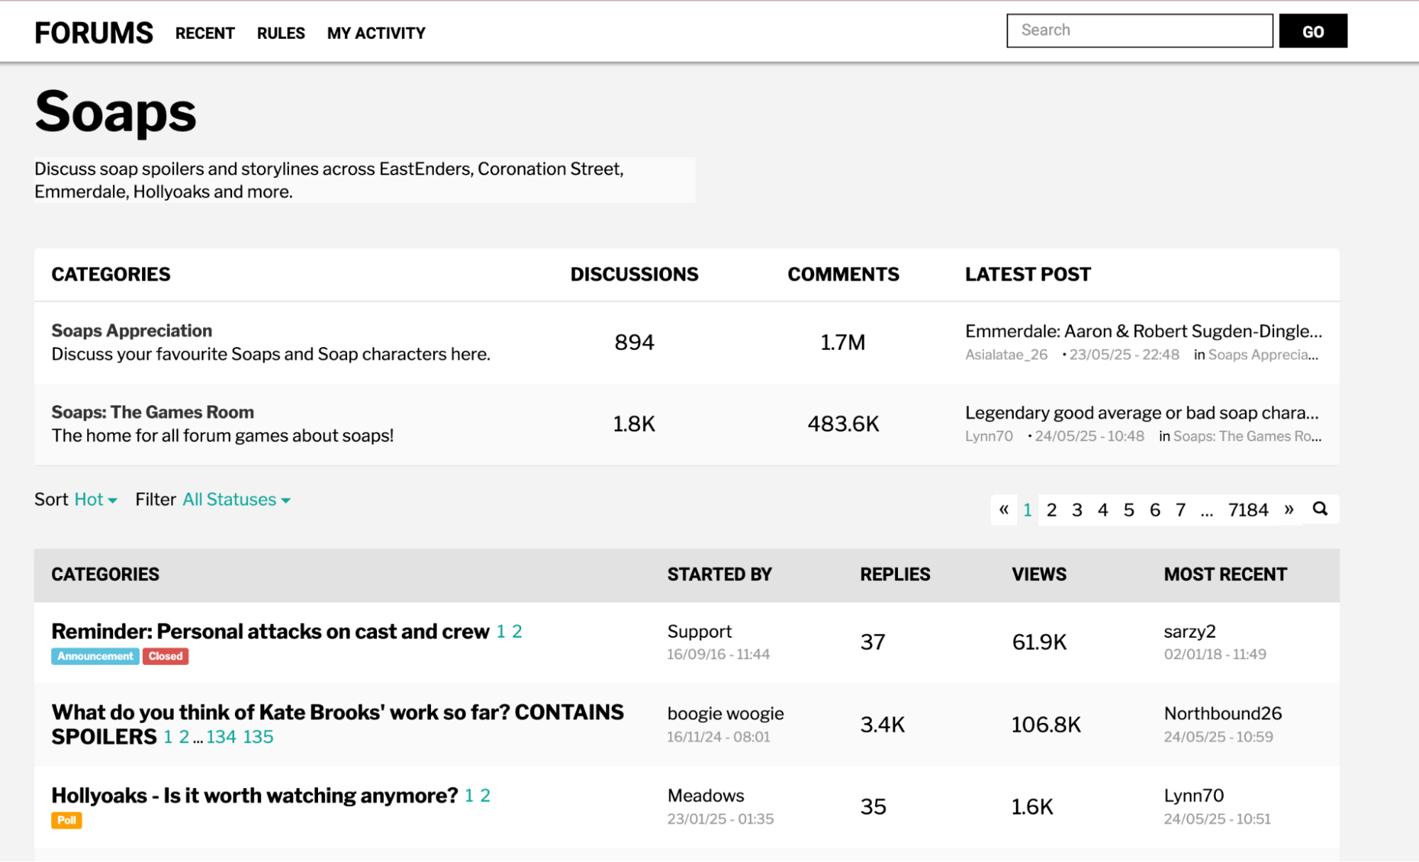This screenshot has height=862, width=1419.
Task: Open MY ACTIVITY nav item
Action: click(x=376, y=33)
